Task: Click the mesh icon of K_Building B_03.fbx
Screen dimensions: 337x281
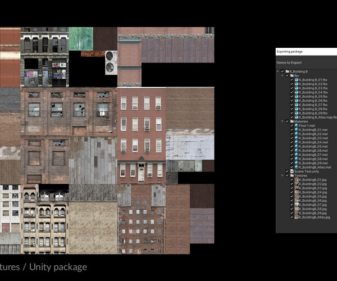Action: point(297,88)
